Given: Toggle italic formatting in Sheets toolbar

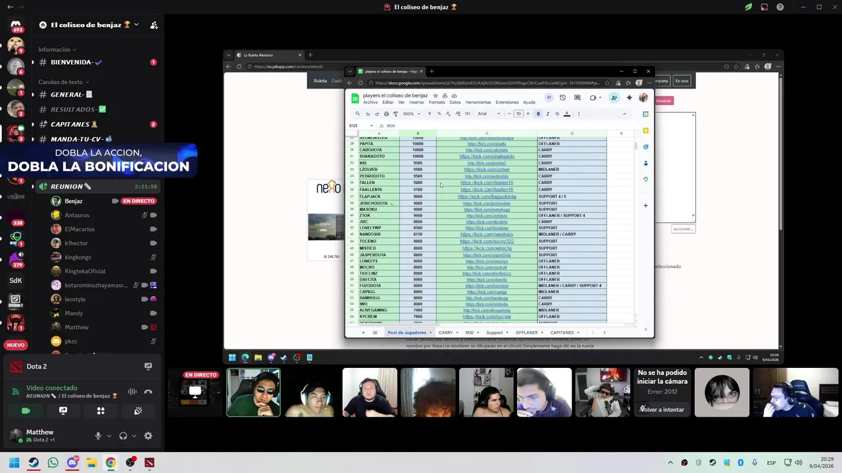Looking at the screenshot, I should (547, 114).
